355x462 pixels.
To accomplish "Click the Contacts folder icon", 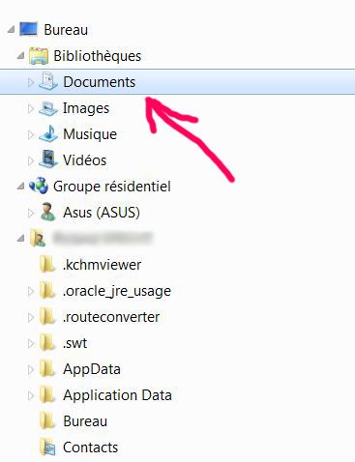I will [47, 448].
